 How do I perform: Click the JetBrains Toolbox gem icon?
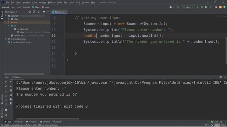225,7
